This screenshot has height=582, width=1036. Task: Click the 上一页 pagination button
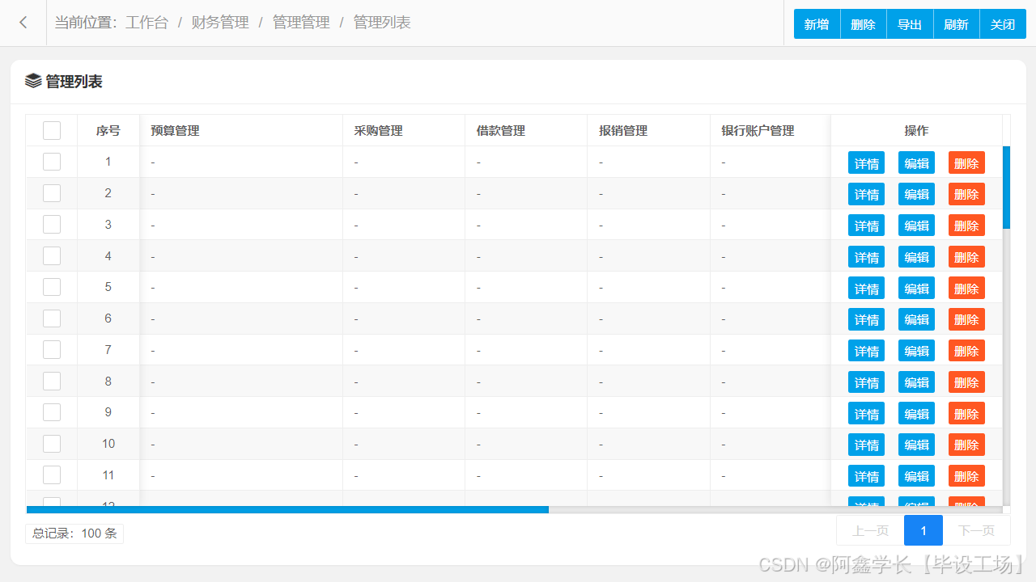point(871,530)
